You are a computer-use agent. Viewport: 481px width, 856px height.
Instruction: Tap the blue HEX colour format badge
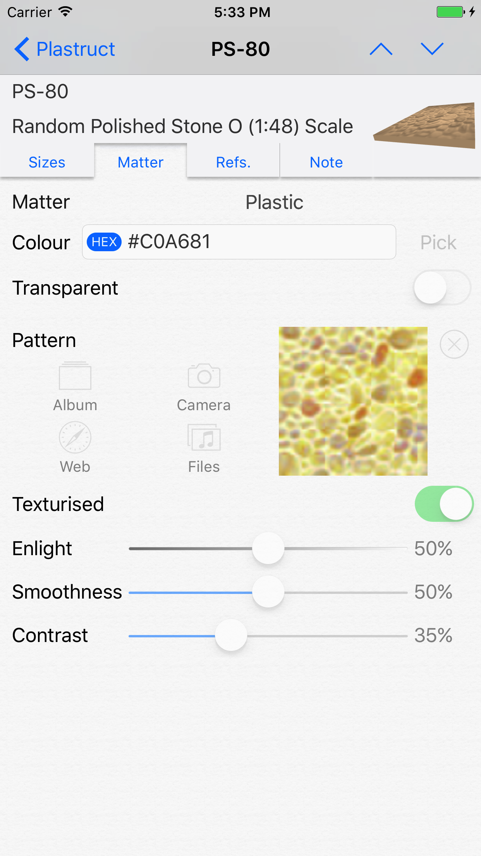(x=104, y=242)
